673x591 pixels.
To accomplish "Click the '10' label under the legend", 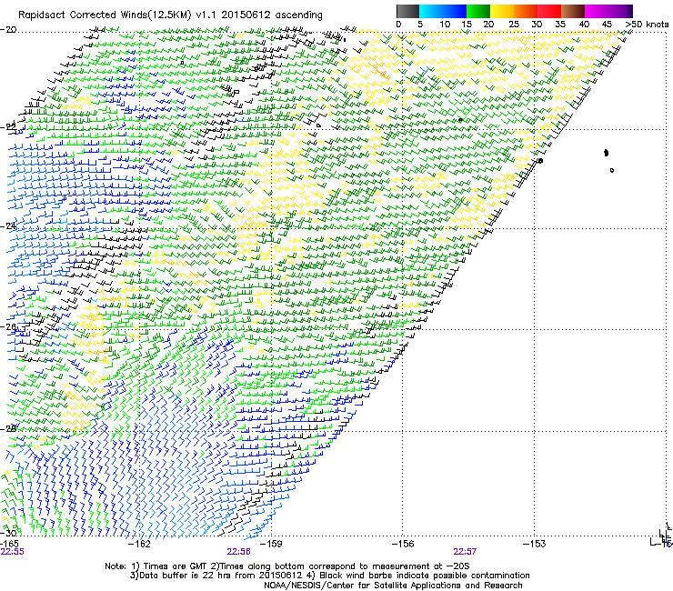I will (x=445, y=25).
